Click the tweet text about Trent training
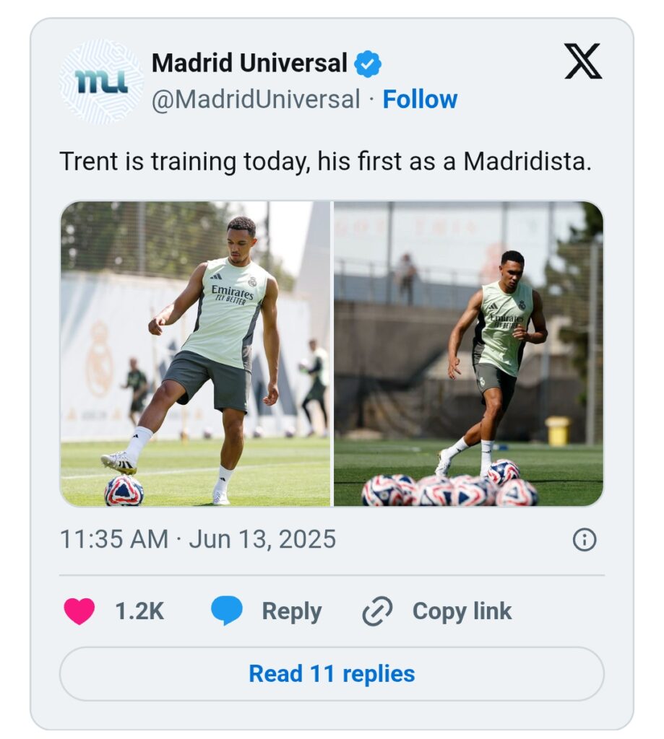This screenshot has width=664, height=739. [x=325, y=161]
